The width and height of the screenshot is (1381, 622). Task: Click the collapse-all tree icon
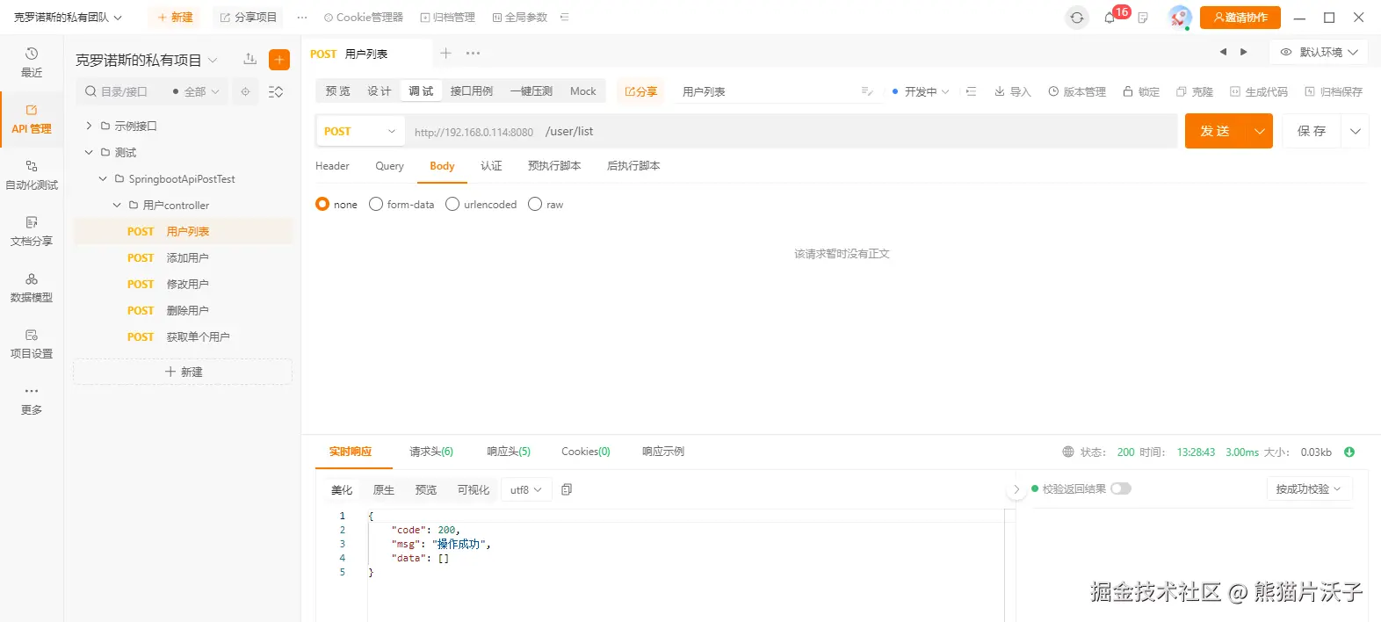[x=276, y=91]
